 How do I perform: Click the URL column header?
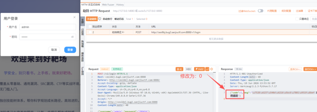(154, 27)
